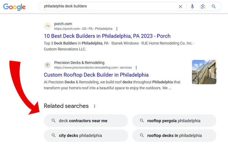This screenshot has width=228, height=149.
Task: Open three-dot menu for Precision Decks result
Action: [136, 68]
